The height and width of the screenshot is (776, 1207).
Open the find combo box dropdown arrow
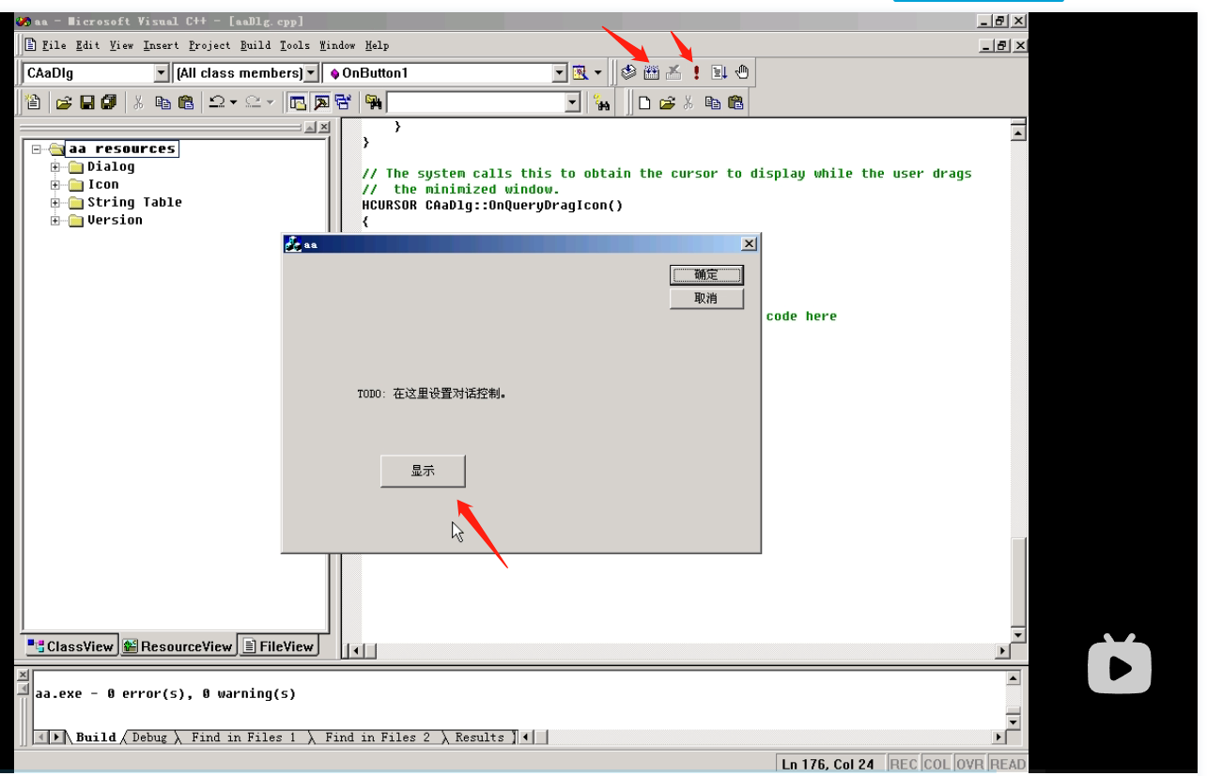click(x=573, y=102)
